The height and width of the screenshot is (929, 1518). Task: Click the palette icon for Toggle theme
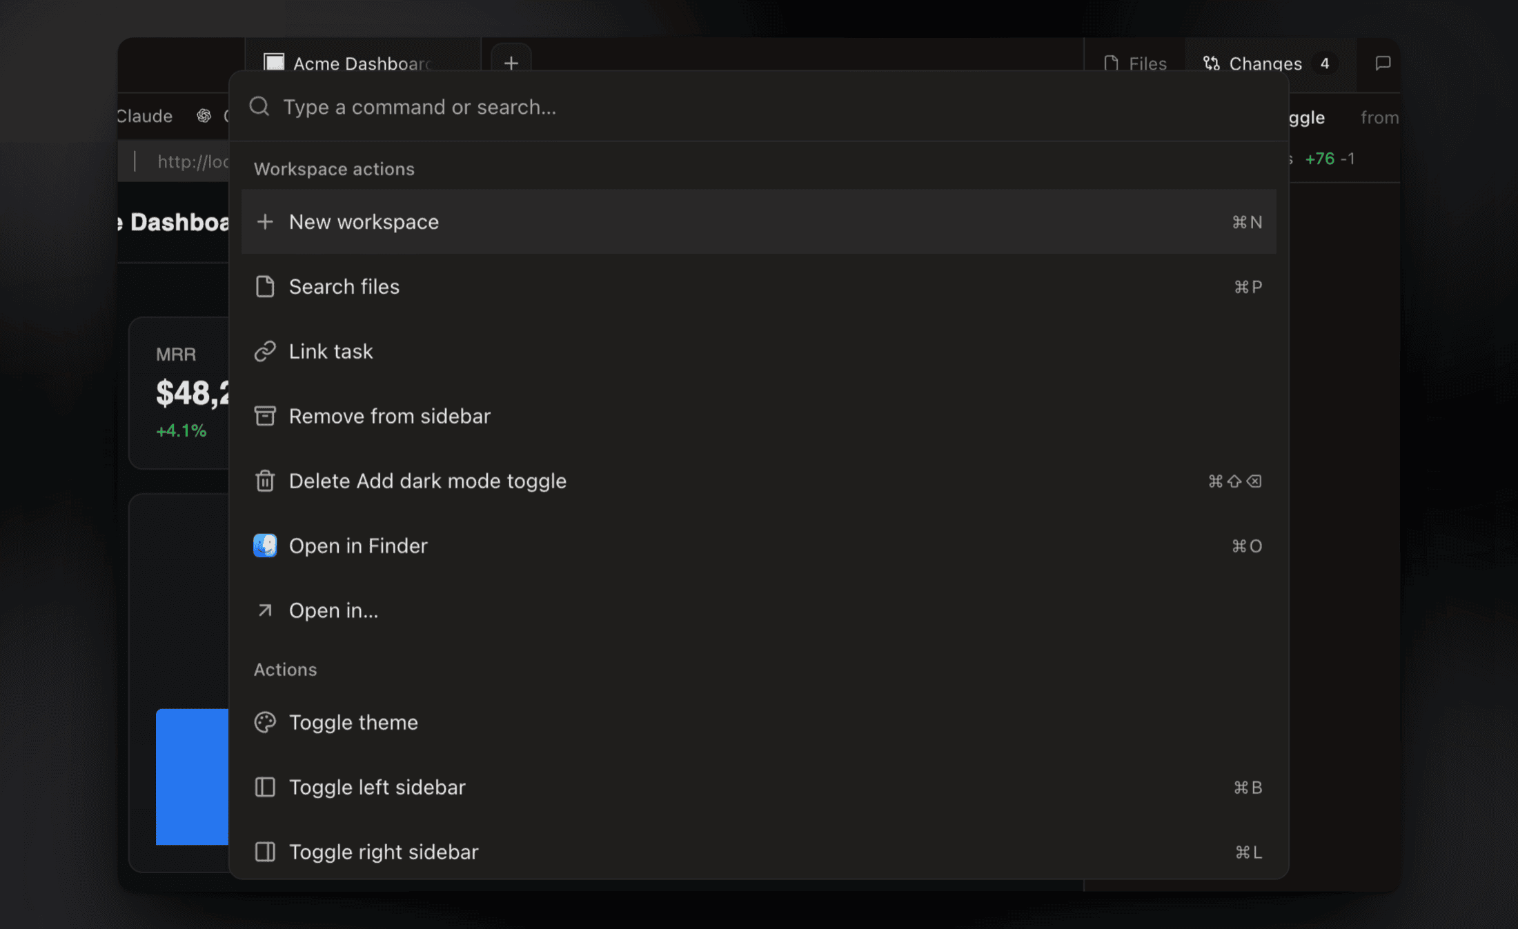(265, 722)
